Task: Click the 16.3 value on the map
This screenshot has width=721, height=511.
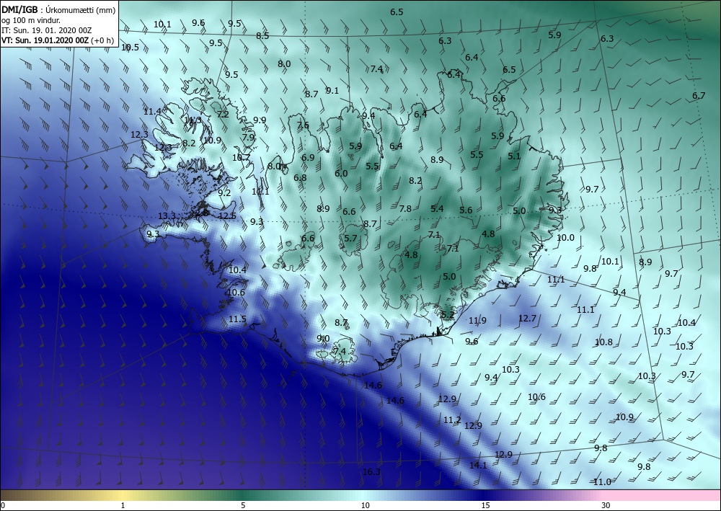Action: click(x=371, y=472)
